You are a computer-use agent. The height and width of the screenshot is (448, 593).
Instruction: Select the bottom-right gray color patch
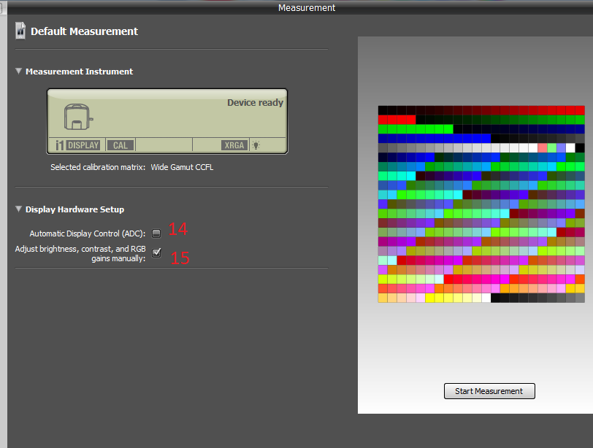[580, 298]
